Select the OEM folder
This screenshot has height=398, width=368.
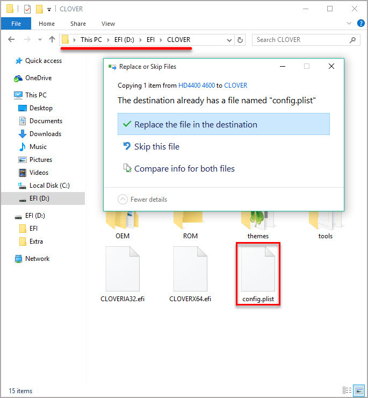[x=122, y=225]
